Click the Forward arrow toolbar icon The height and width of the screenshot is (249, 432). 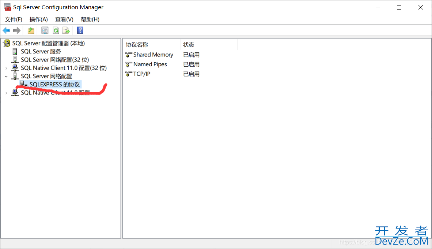17,30
